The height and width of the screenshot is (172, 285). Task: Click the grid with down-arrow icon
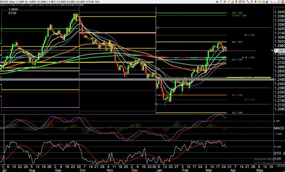244,2
